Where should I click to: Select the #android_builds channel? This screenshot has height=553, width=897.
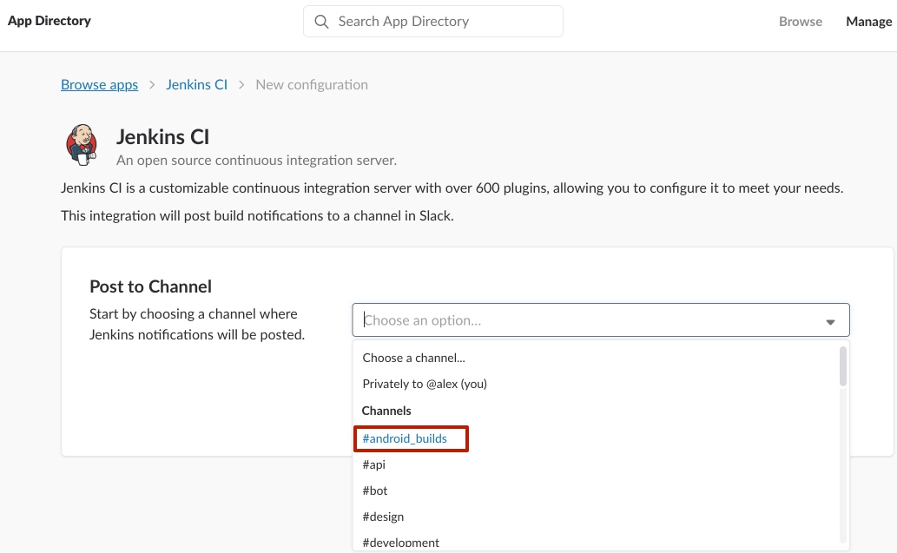pos(405,438)
